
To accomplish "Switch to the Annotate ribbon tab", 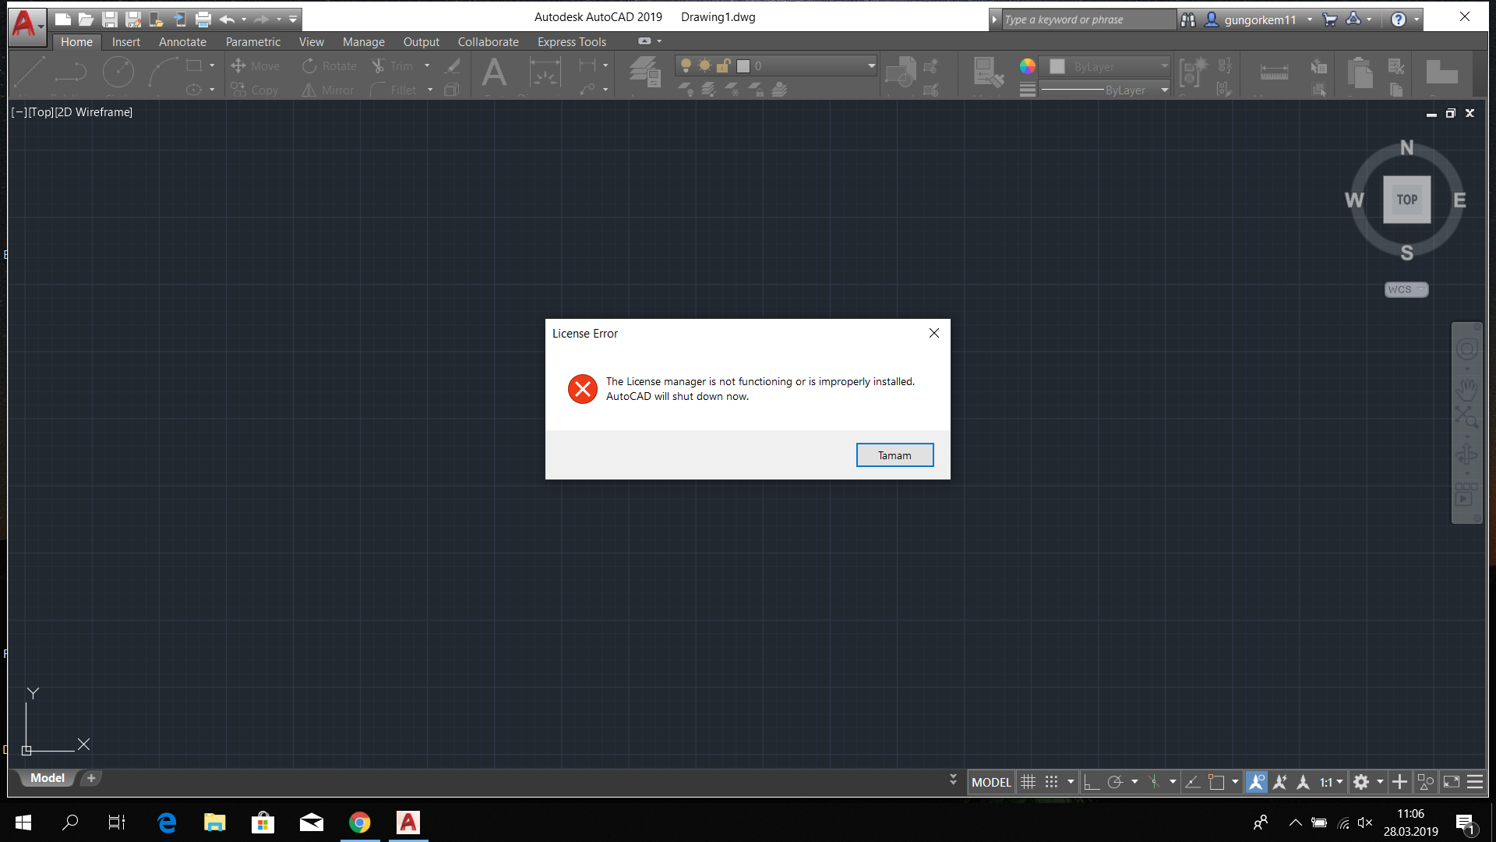I will click(182, 42).
